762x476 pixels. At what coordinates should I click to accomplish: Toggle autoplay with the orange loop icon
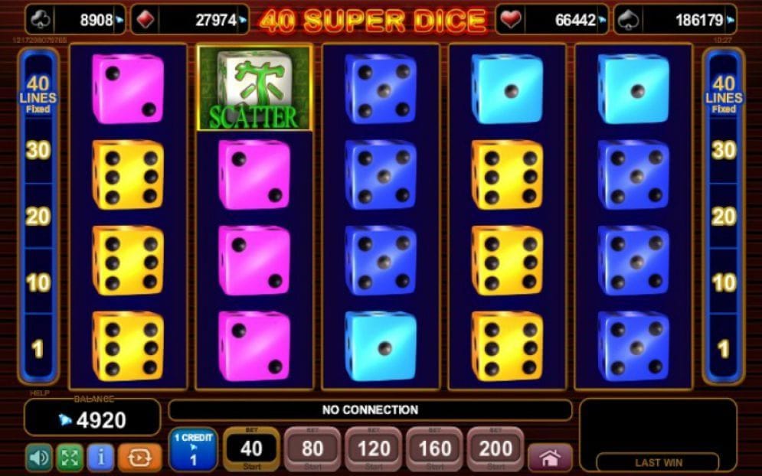pos(139,458)
